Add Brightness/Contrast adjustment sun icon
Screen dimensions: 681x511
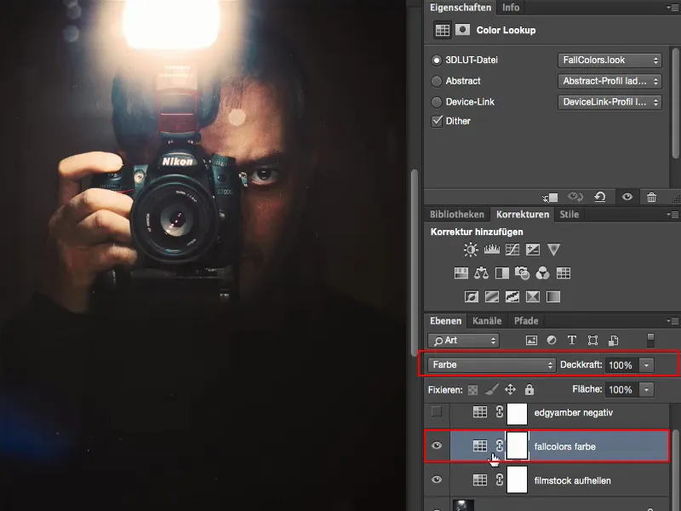coord(471,250)
